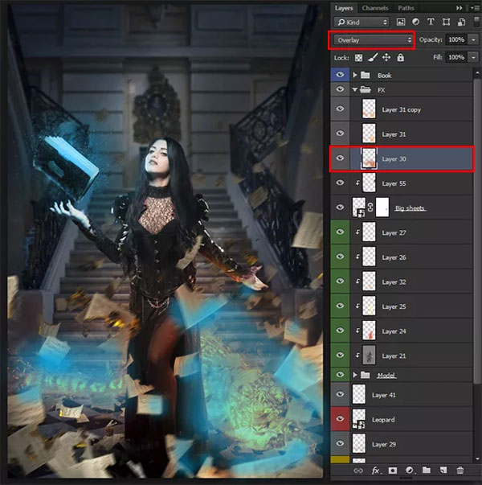Filter layers by smart object icon
Screen dimensions: 482x485
462,22
